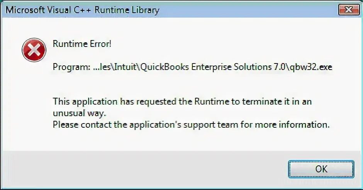This screenshot has height=190, width=363.
Task: Click the gray footer bar beside OK
Action: pyautogui.click(x=144, y=169)
